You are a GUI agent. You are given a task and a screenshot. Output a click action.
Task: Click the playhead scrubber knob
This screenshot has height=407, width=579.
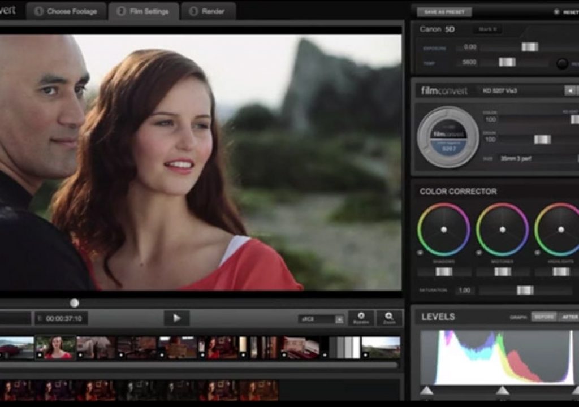(74, 303)
